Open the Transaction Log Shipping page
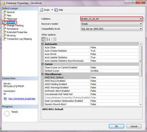This screenshot has height=132, width=147. coord(19,39)
